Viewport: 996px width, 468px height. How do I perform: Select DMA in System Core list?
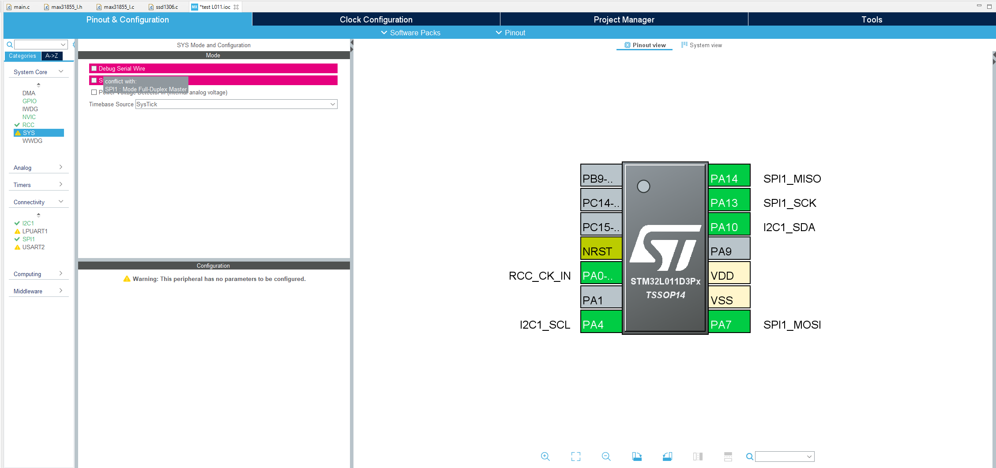[29, 93]
